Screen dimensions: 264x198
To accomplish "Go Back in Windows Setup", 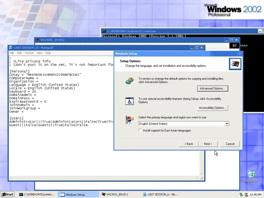I will point(189,144).
